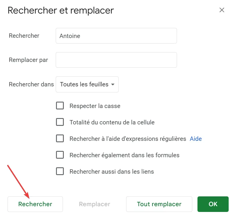Click the "Totalité du contenu de la cellule" label
Viewport: 235px width, 220px height.
pos(112,122)
